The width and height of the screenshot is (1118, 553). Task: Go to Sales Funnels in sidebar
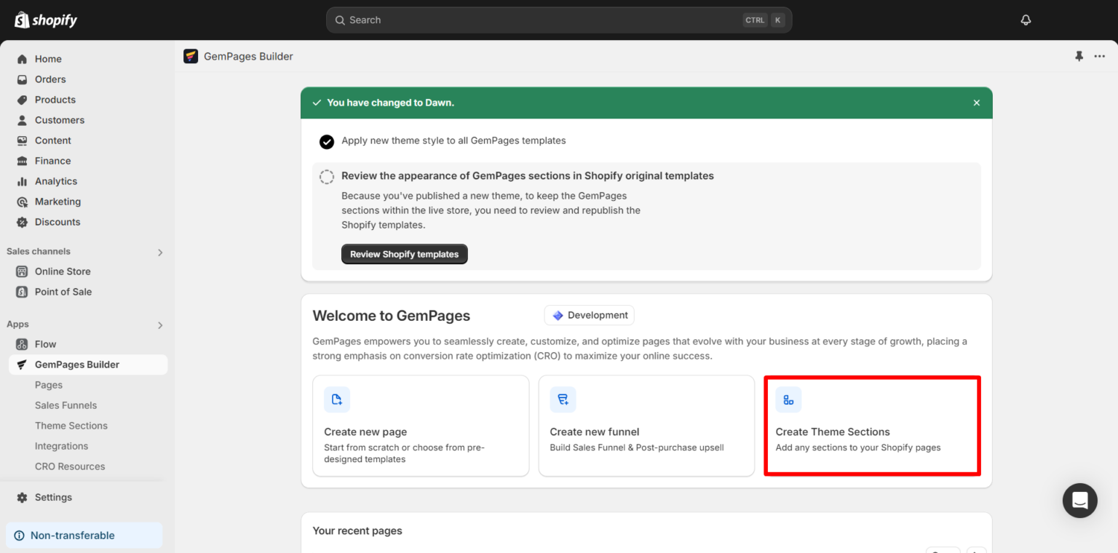(66, 405)
